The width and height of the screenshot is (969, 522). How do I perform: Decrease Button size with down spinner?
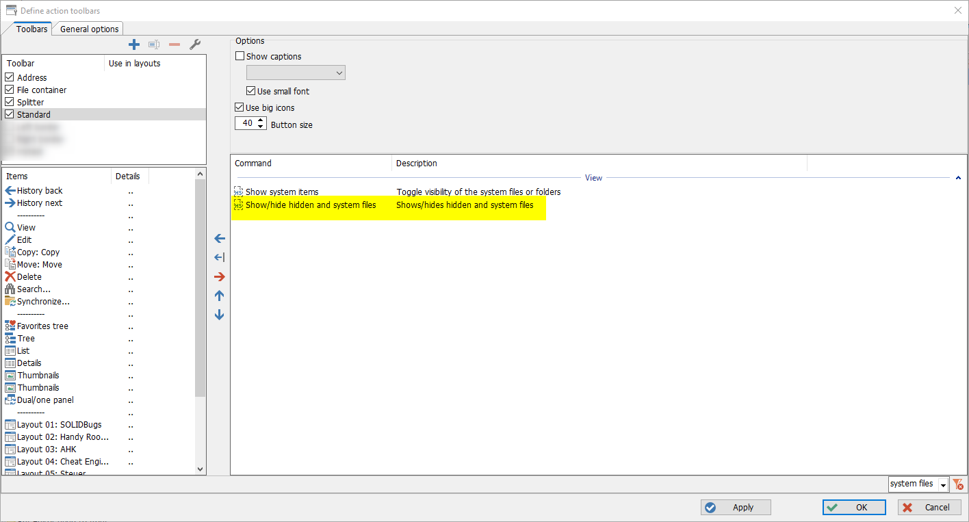coord(261,127)
